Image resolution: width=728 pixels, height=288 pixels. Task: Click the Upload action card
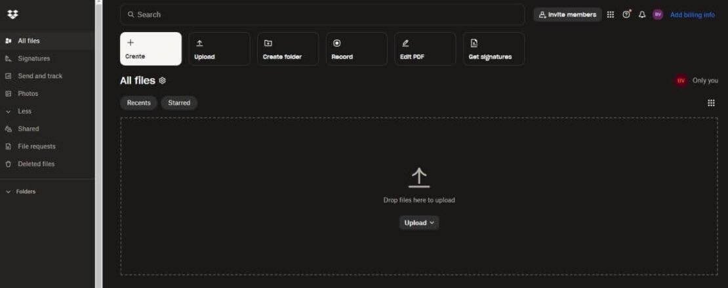point(220,49)
